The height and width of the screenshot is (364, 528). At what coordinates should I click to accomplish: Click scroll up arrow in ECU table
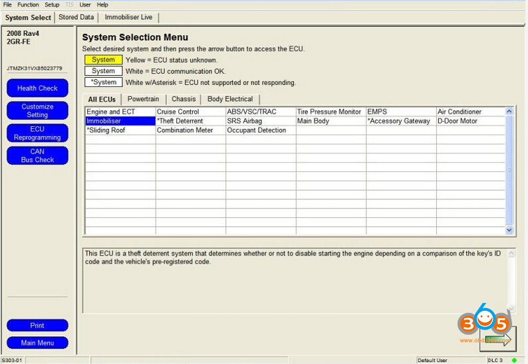coord(509,112)
